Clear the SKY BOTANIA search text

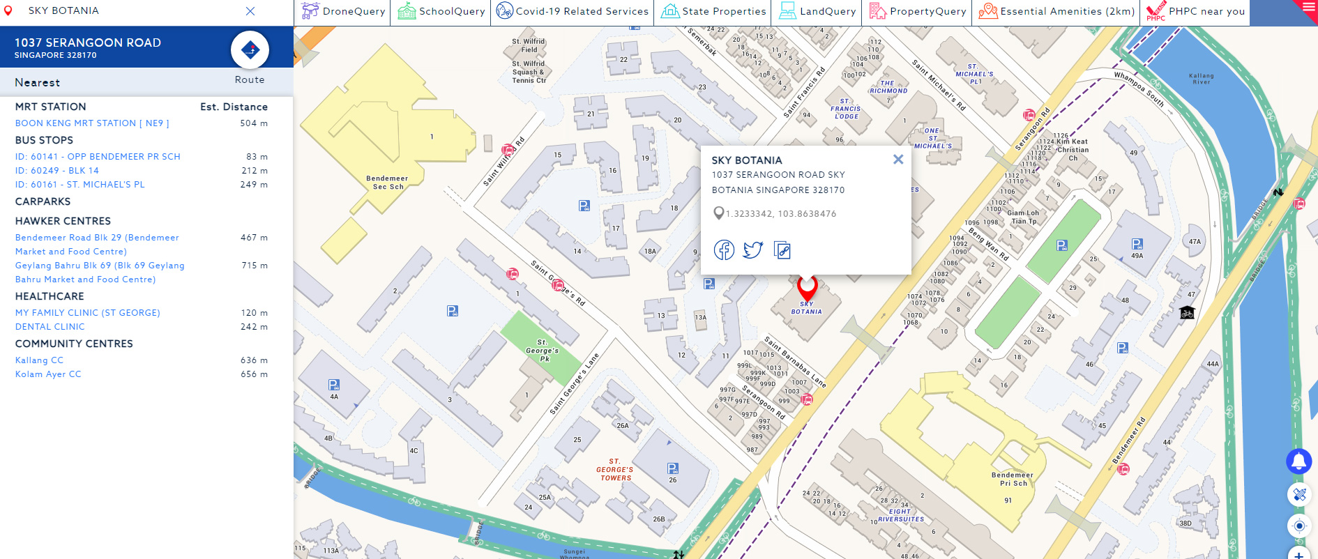click(x=250, y=11)
